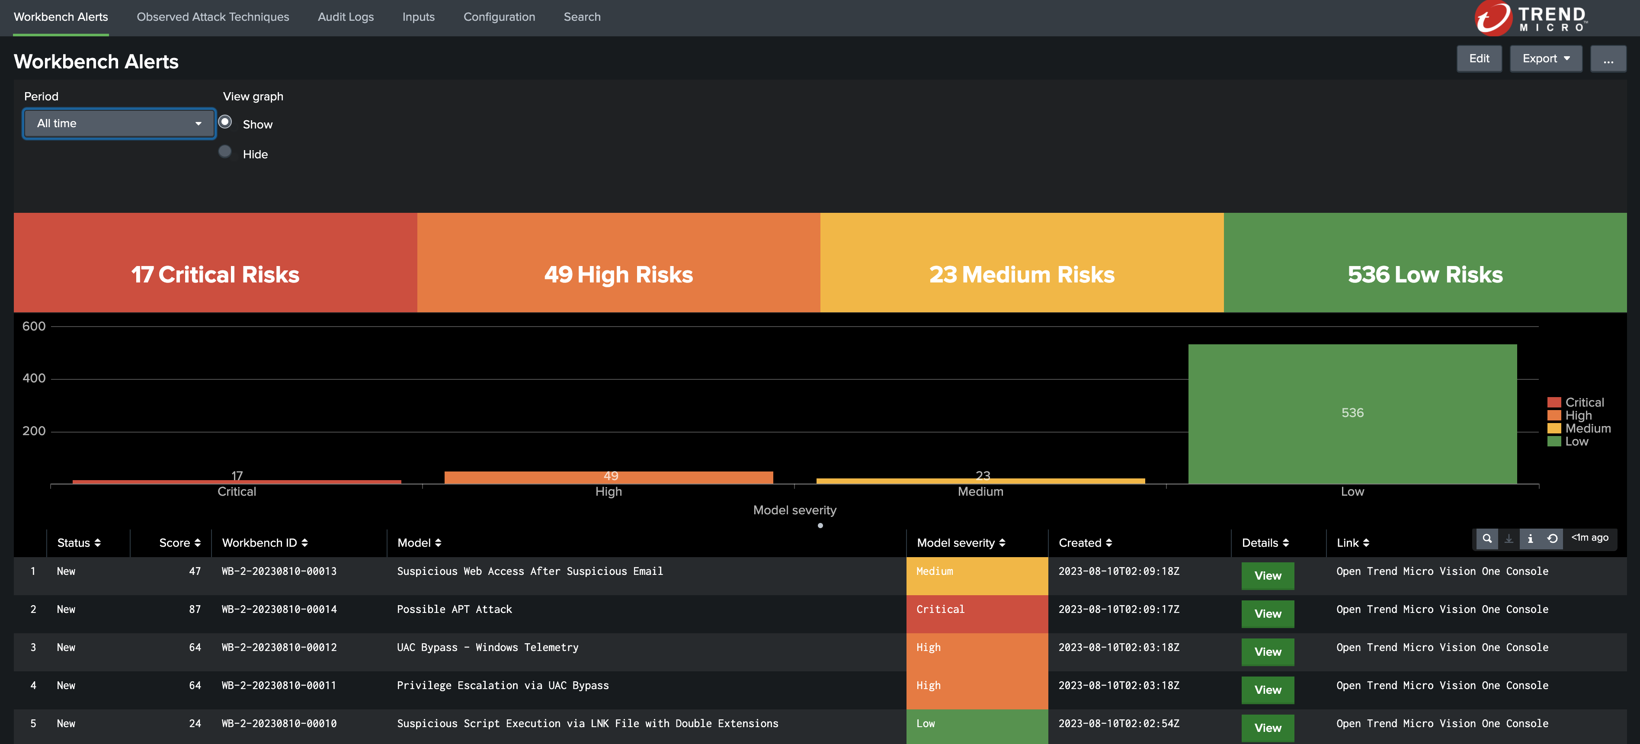Open the Configuration tab
1640x744 pixels.
(499, 17)
